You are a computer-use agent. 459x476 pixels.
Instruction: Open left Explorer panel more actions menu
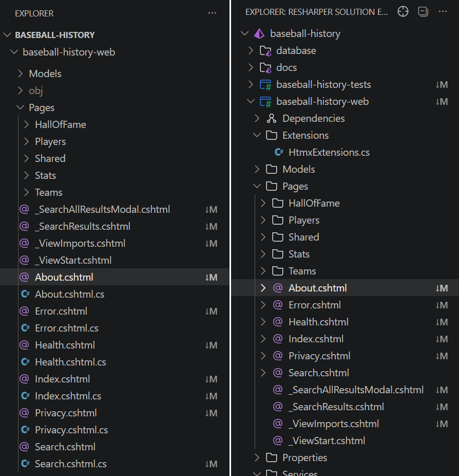[212, 13]
